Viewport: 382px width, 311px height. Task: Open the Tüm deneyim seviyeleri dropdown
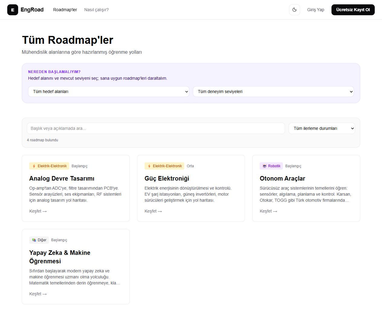[x=274, y=91]
